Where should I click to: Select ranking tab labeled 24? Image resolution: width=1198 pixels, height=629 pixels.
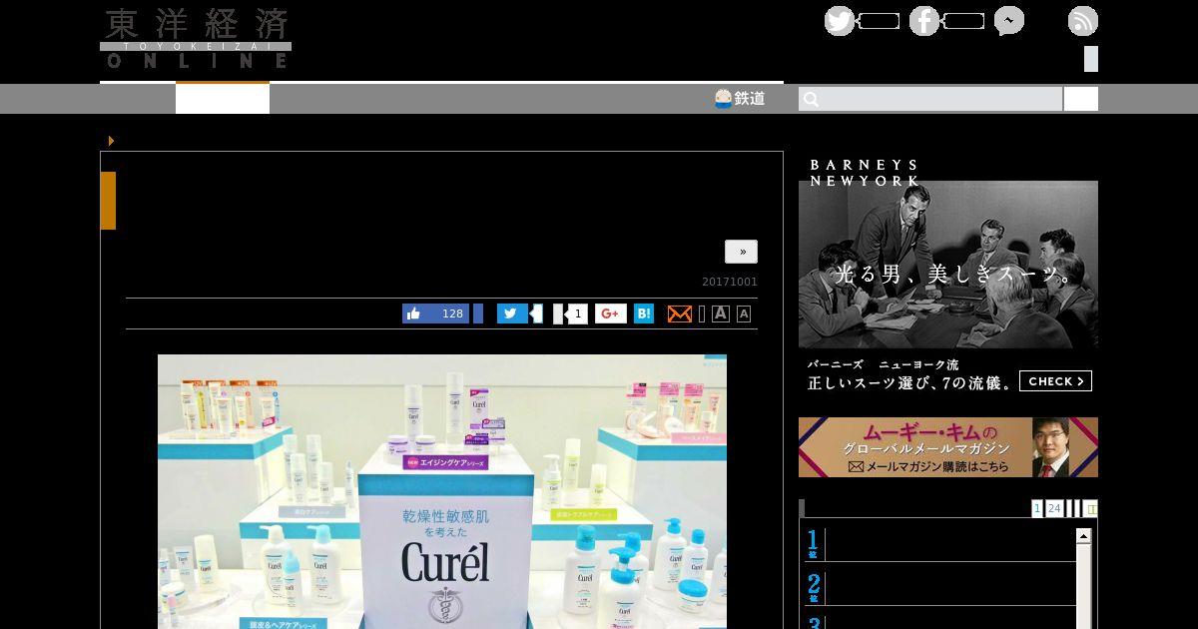[x=1054, y=508]
